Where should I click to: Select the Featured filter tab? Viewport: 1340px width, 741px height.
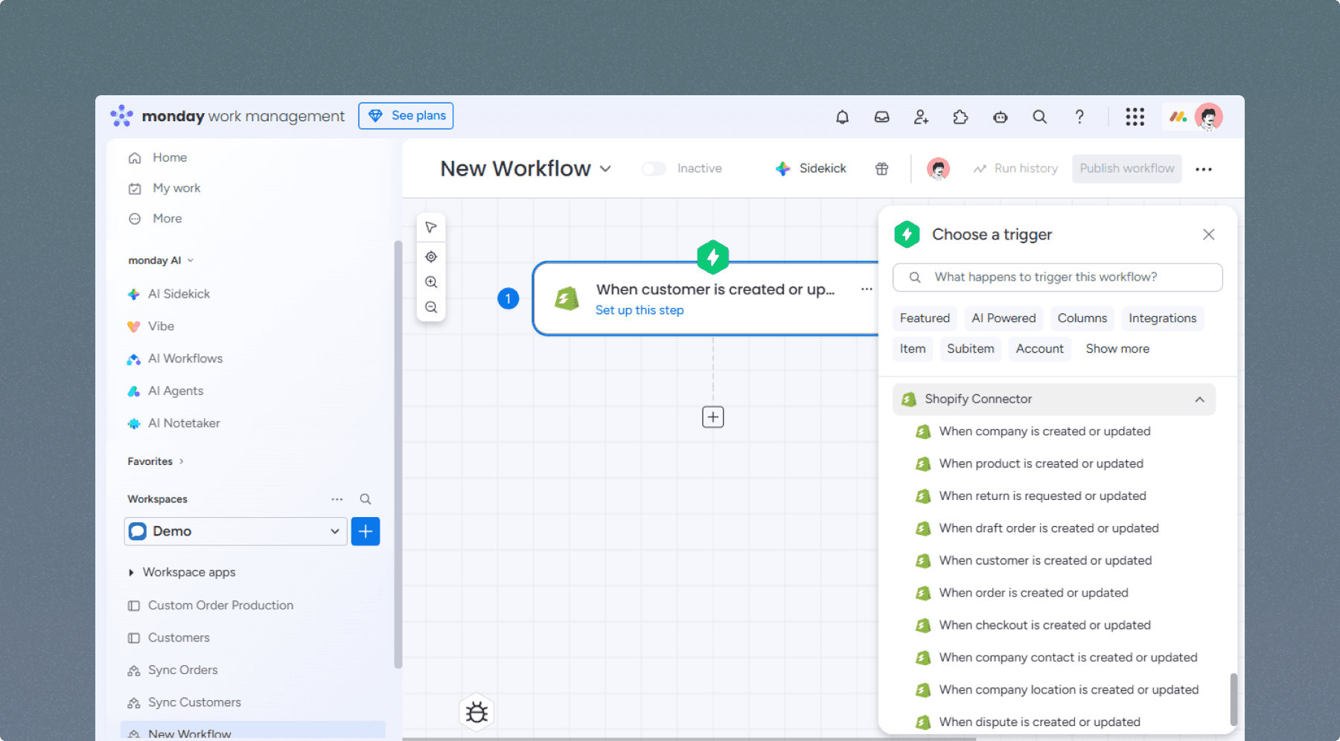[x=925, y=318]
